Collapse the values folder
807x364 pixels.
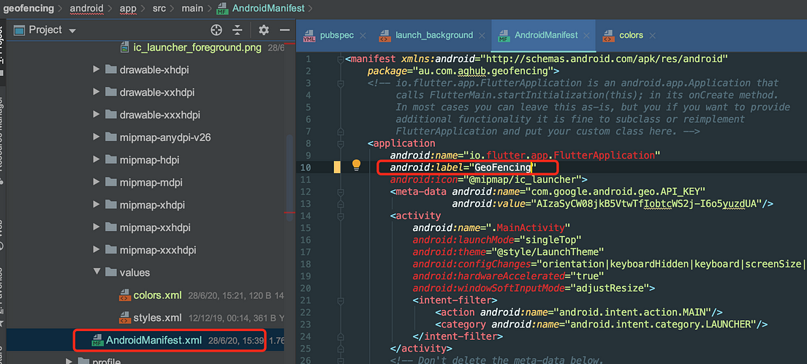[96, 272]
